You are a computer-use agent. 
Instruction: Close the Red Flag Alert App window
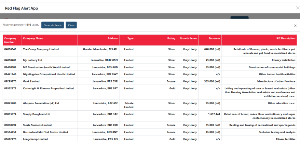point(298,8)
